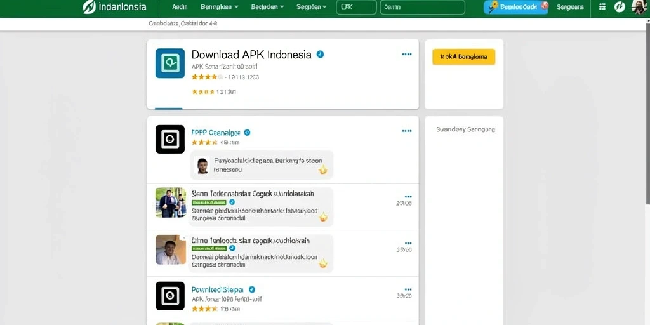Click verified badge next to Pownlzed Siepai

(251, 289)
